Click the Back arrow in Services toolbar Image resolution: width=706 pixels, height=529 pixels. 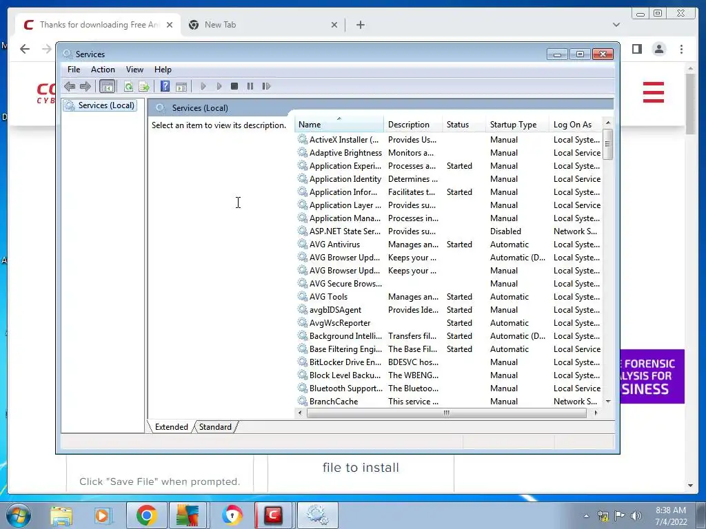click(x=70, y=86)
